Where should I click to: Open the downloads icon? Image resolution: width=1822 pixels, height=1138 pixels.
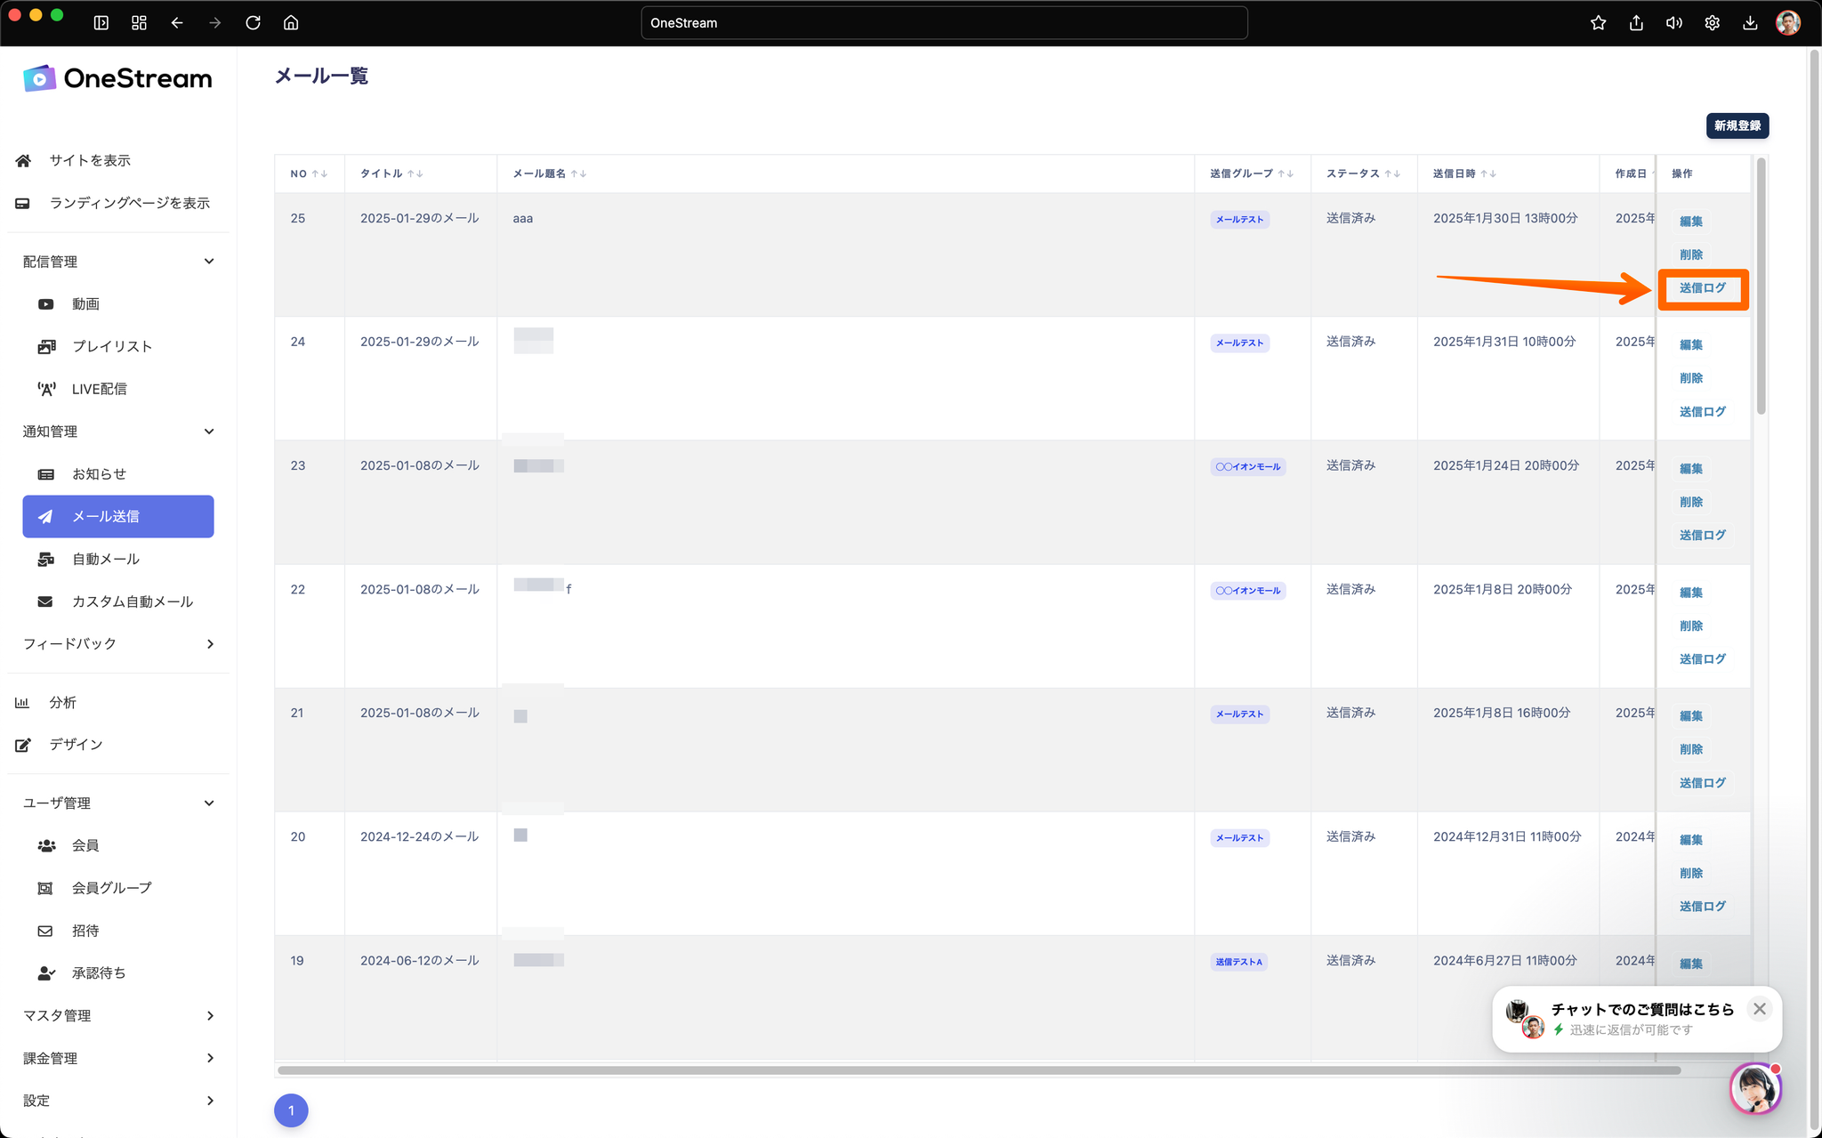1749,23
